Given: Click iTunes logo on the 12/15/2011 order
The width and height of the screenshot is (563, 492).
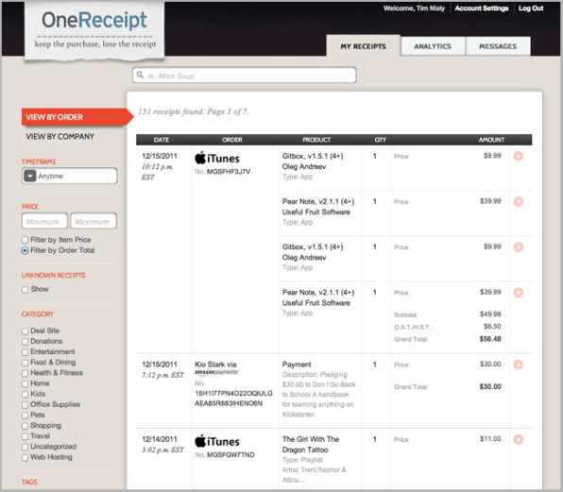Looking at the screenshot, I should tap(217, 159).
